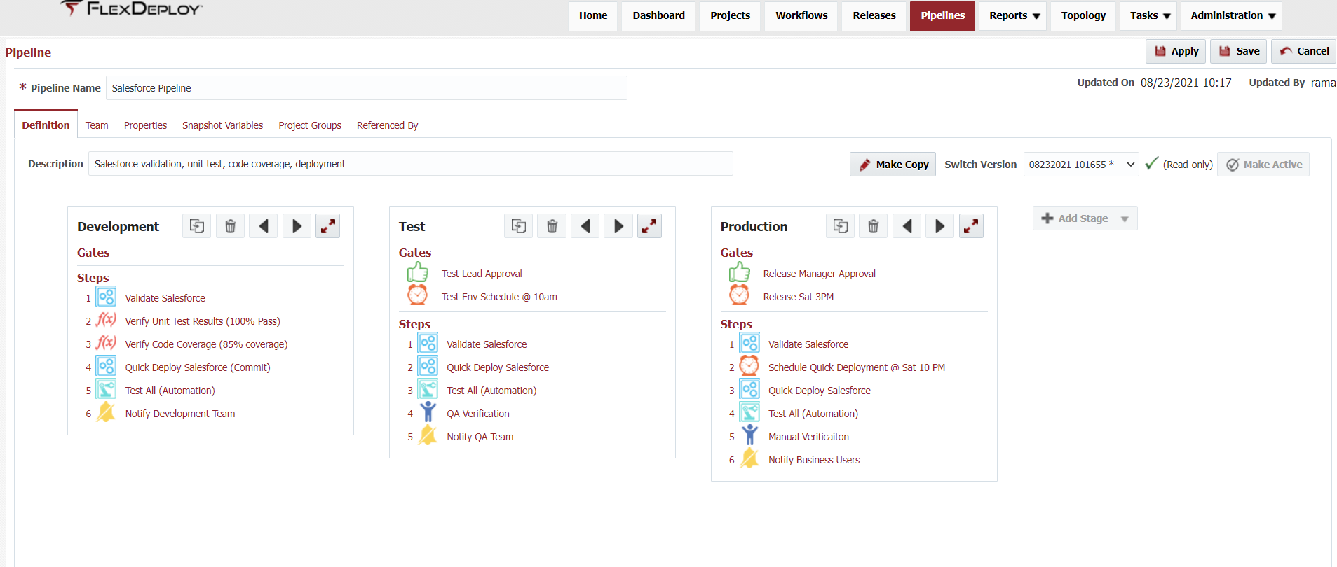Open Manual Verificaiton step

point(808,437)
